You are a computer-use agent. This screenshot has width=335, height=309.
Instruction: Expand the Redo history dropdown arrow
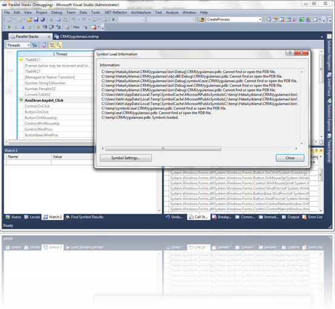(90, 19)
